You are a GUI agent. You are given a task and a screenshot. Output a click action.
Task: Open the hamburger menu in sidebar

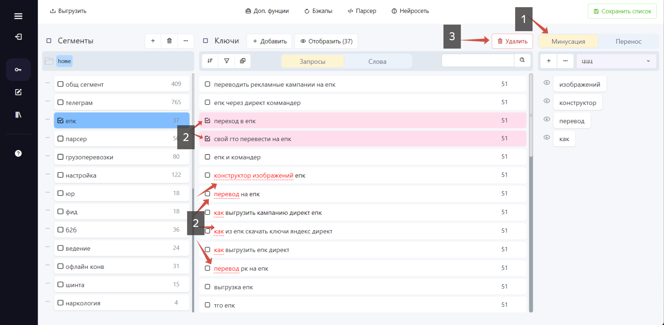(x=18, y=16)
